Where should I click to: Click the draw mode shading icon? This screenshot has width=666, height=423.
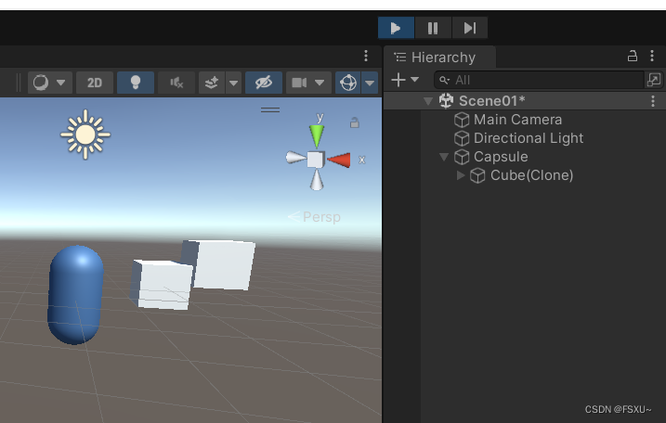coord(41,83)
